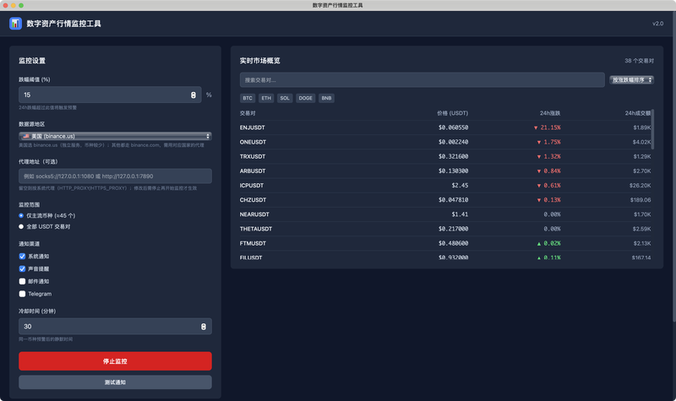Click the $189.06 volume cell
Image resolution: width=676 pixels, height=401 pixels.
tap(641, 200)
